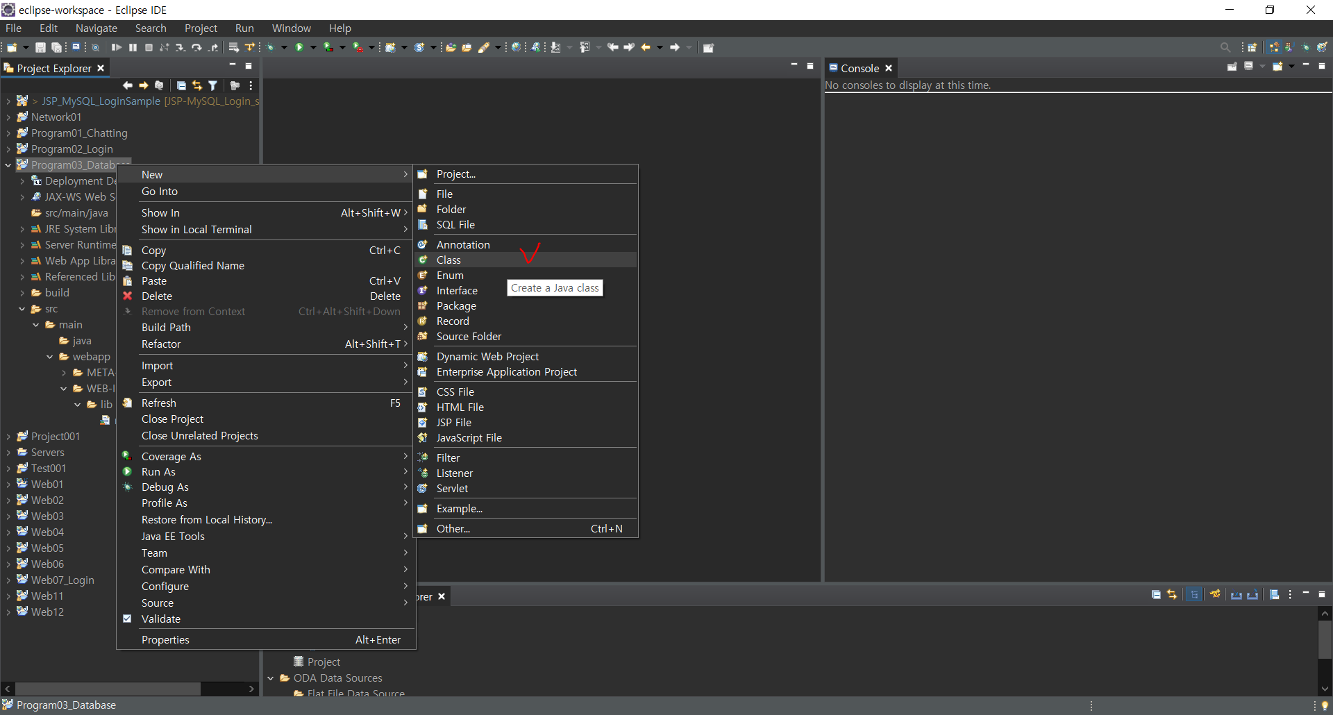The height and width of the screenshot is (715, 1333).
Task: Click the Project Explorer filter funnel icon
Action: (213, 85)
